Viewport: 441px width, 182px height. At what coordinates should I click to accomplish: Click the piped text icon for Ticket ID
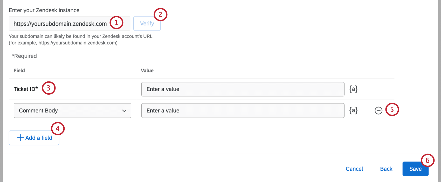click(x=353, y=89)
